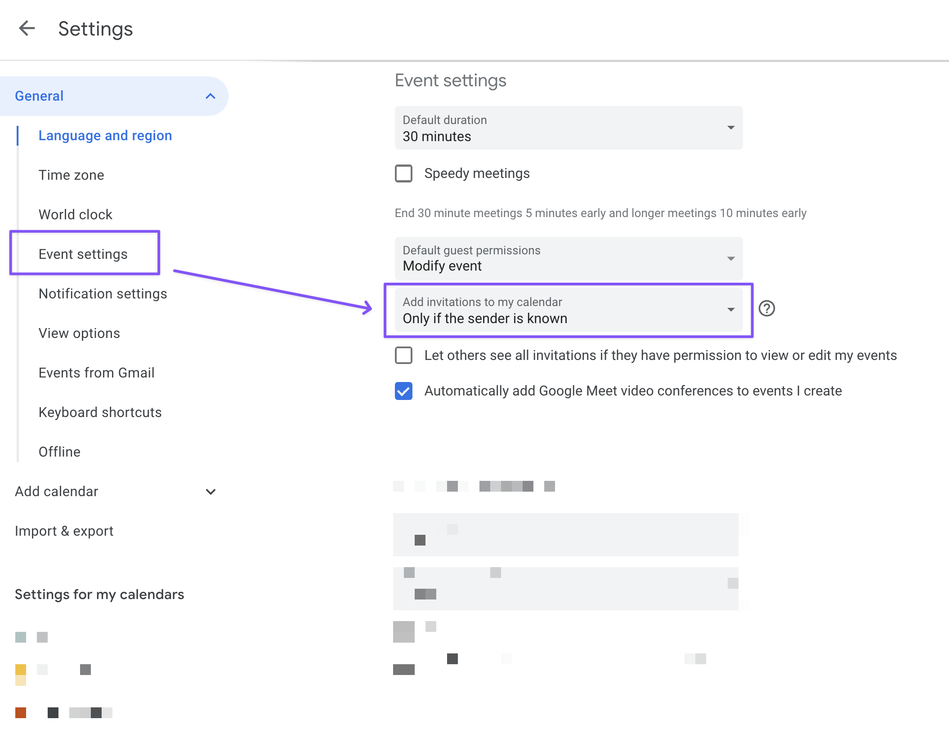This screenshot has height=746, width=949.
Task: Expand the Add calendar section
Action: pyautogui.click(x=210, y=492)
